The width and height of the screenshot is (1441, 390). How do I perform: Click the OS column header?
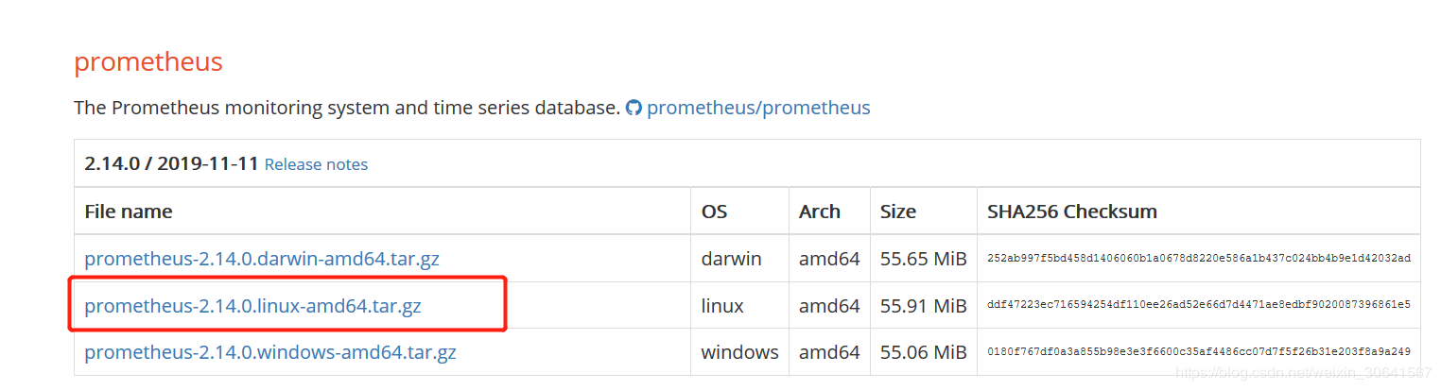click(715, 212)
